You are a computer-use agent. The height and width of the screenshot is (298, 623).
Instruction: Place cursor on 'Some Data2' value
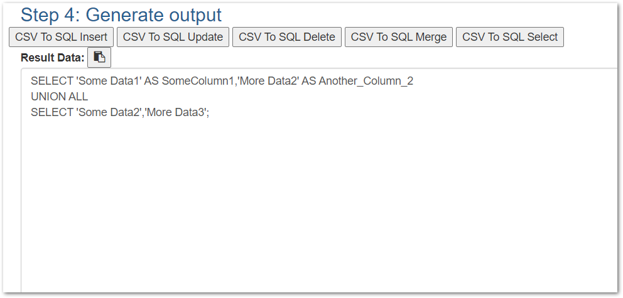109,112
